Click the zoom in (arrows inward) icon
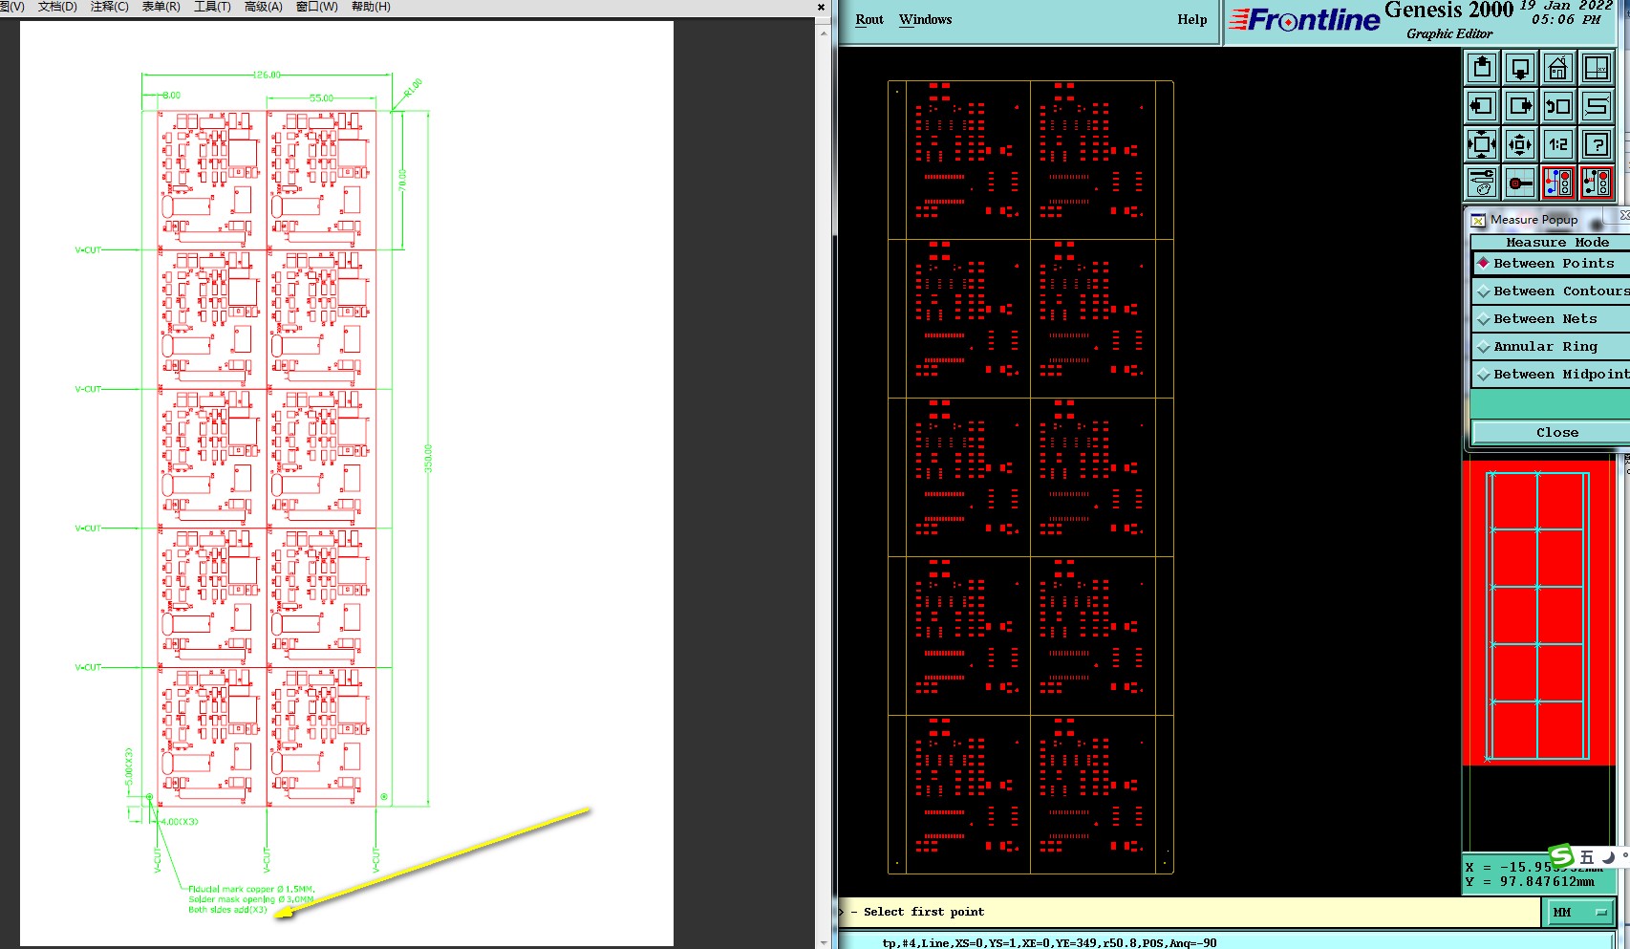This screenshot has width=1630, height=949. [x=1482, y=144]
